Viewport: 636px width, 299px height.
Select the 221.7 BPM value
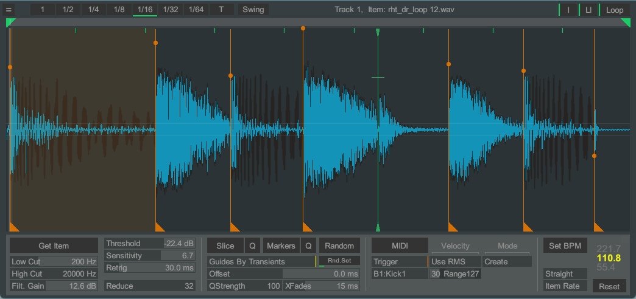click(609, 249)
